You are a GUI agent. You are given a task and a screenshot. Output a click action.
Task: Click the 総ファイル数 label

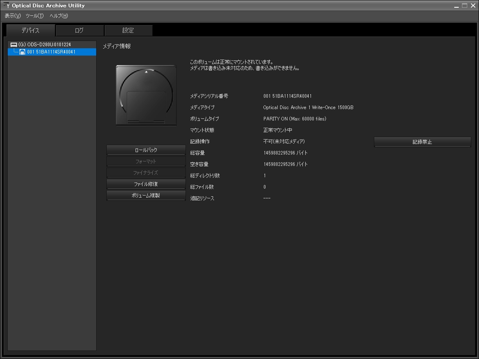click(202, 187)
